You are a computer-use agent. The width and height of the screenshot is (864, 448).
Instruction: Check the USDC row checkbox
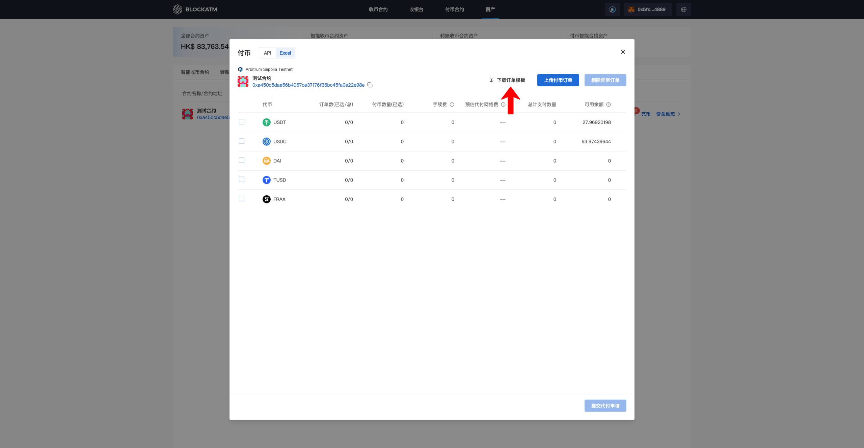[x=242, y=141]
